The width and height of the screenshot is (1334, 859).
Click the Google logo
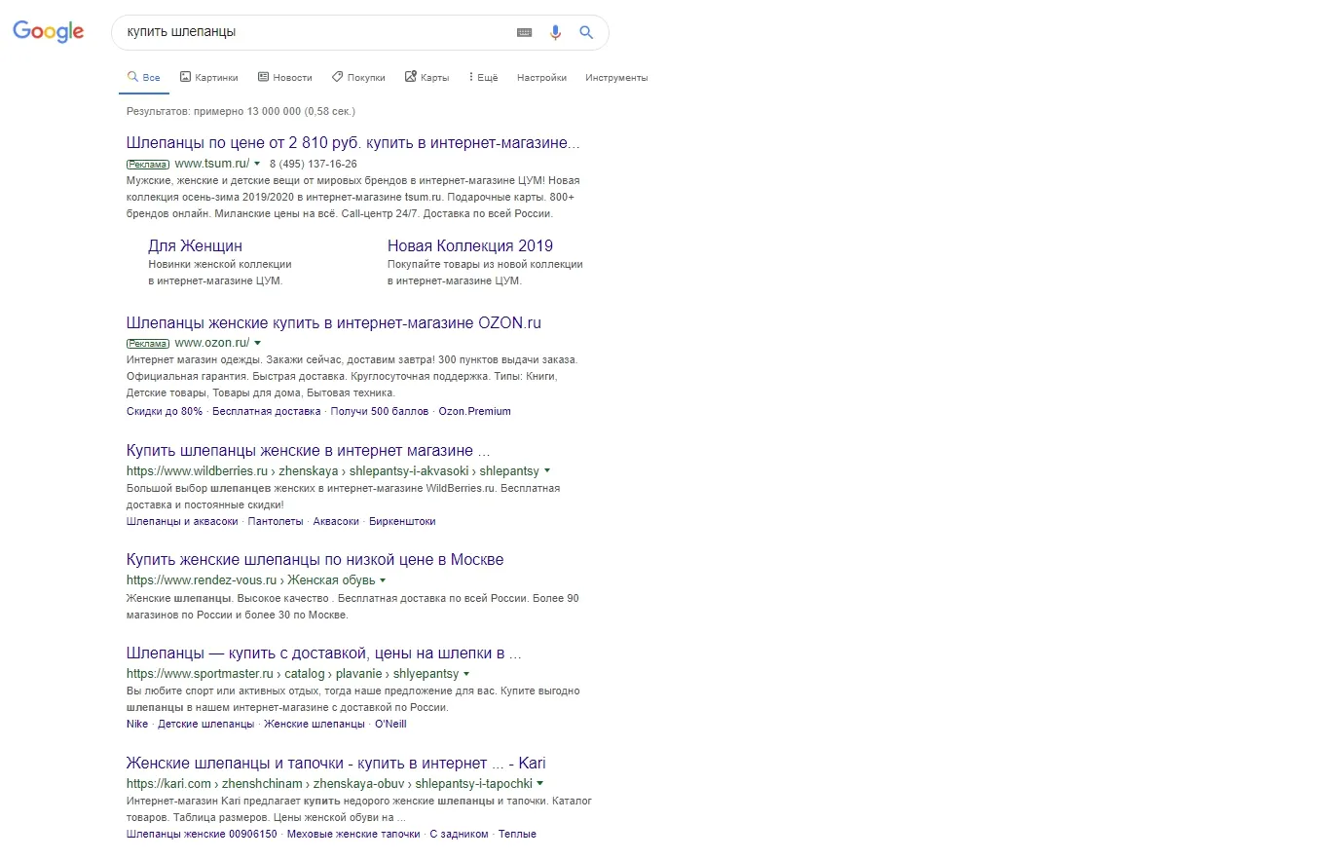click(x=49, y=31)
